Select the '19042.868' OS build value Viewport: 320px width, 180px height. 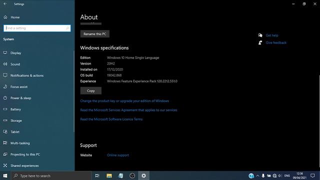coord(114,75)
